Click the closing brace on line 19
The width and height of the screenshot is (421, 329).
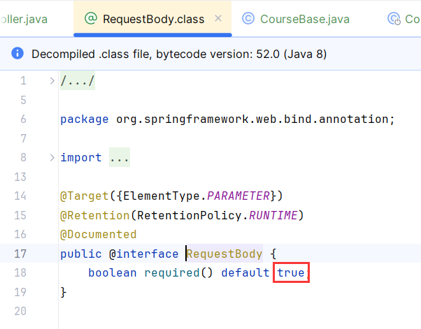pos(64,292)
